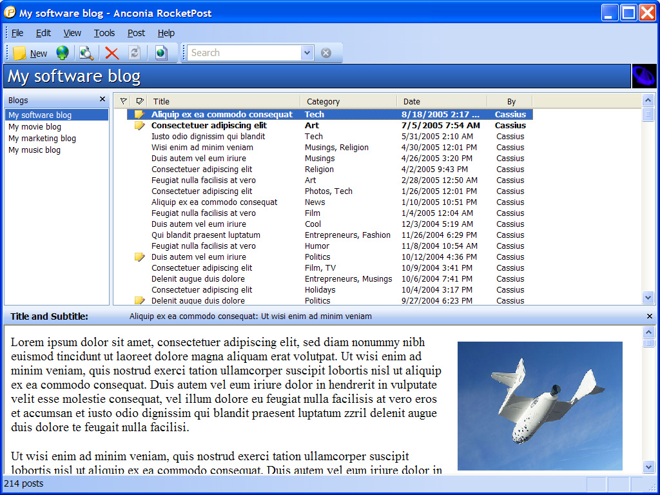Click the document with globe toolbar icon
660x495 pixels.
pyautogui.click(x=160, y=53)
